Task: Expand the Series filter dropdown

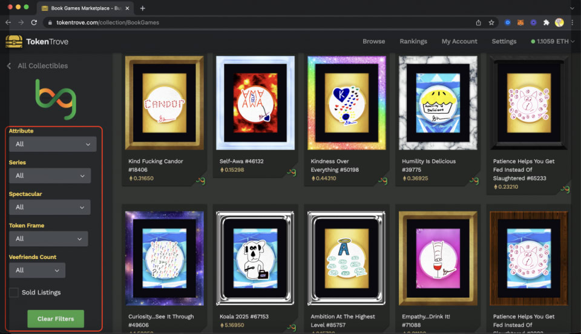Action: point(50,175)
